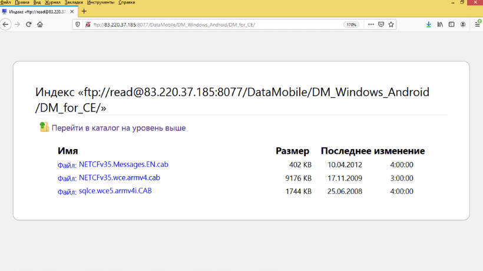Restore down the Firefox window
This screenshot has height=271, width=483.
[x=462, y=2]
